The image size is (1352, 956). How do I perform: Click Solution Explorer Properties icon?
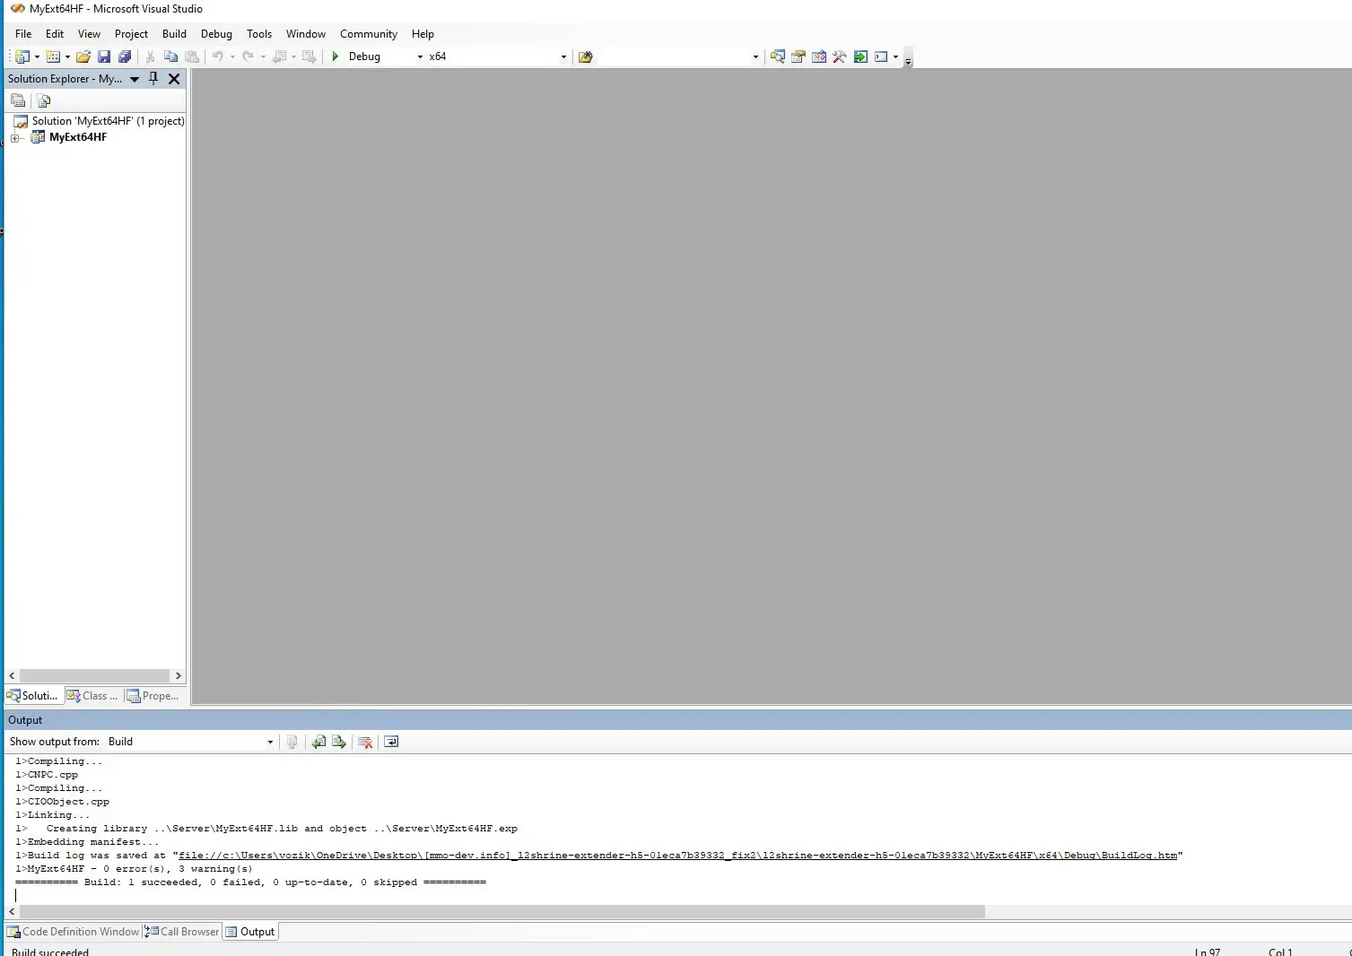[x=18, y=100]
